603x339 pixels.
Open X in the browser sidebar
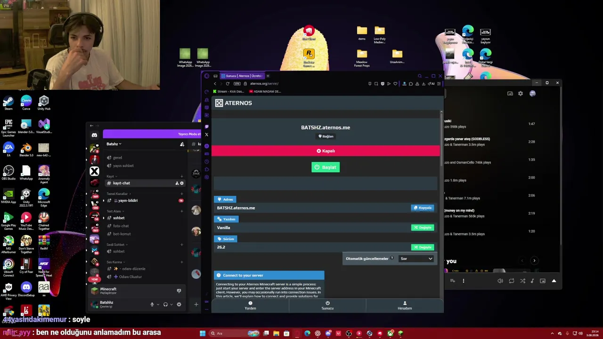coord(206,135)
